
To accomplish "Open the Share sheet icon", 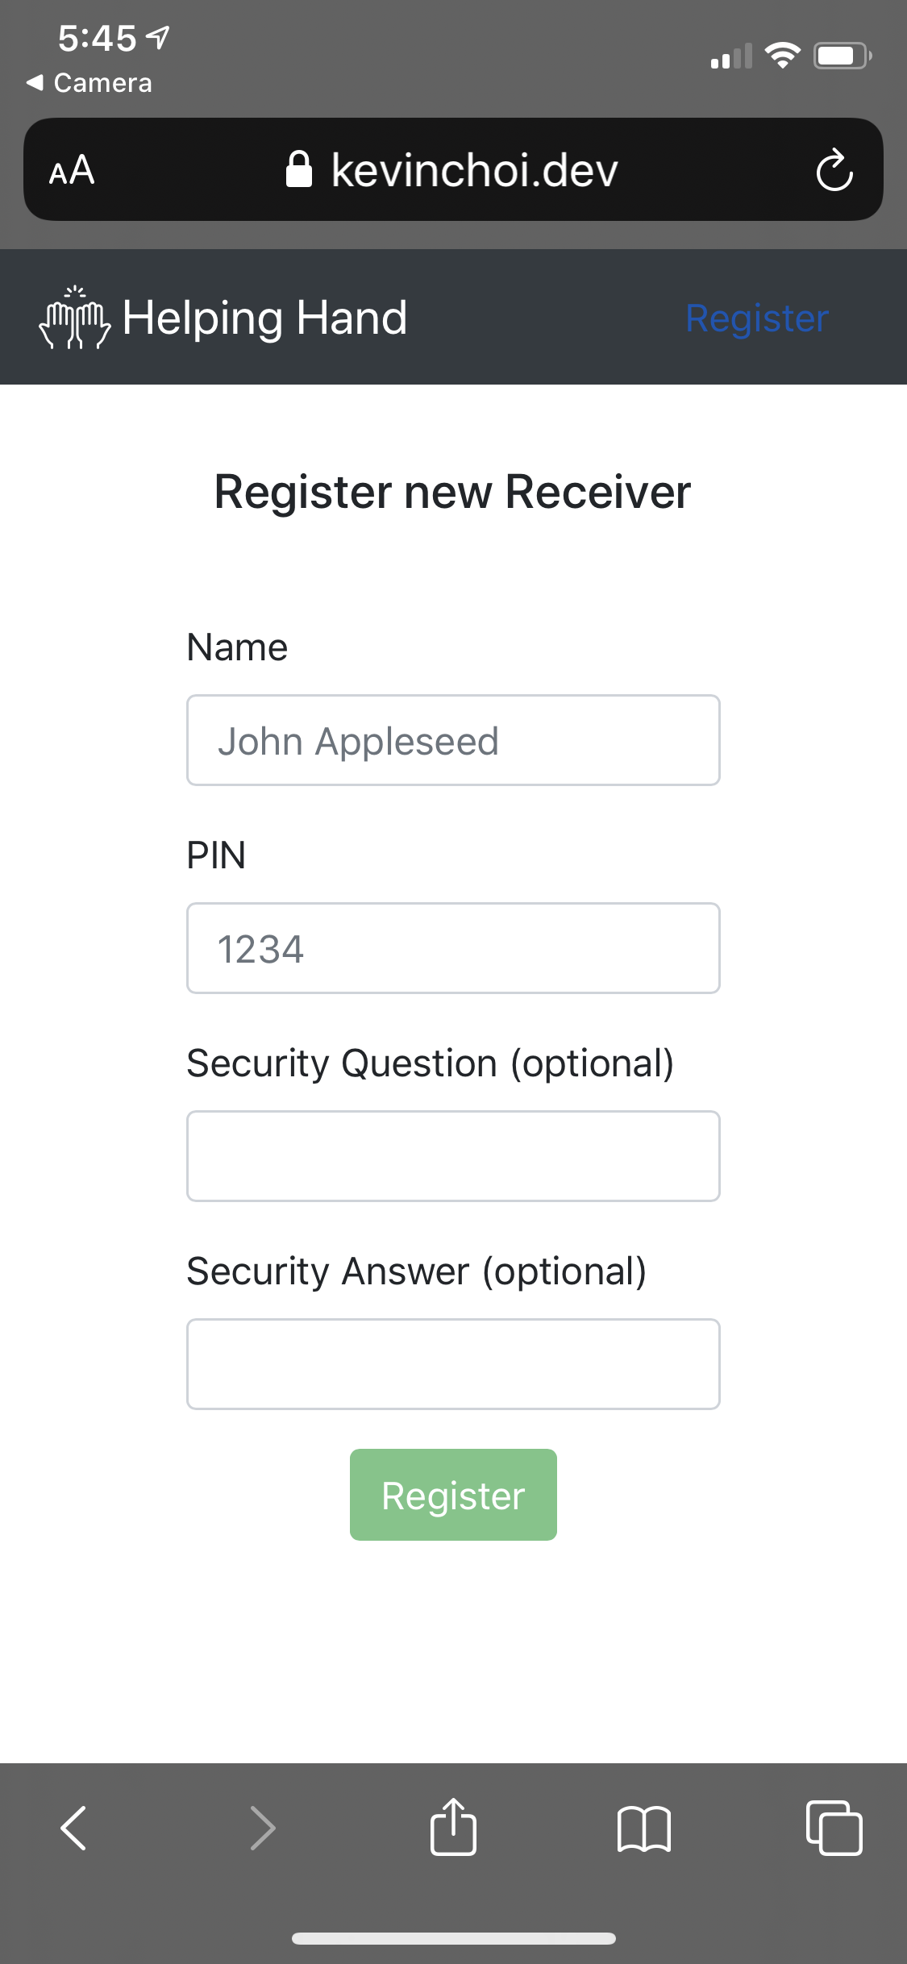I will (x=453, y=1827).
